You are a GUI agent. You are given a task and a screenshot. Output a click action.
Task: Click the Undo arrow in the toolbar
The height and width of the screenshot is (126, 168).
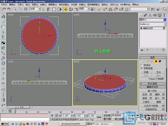(4, 9)
